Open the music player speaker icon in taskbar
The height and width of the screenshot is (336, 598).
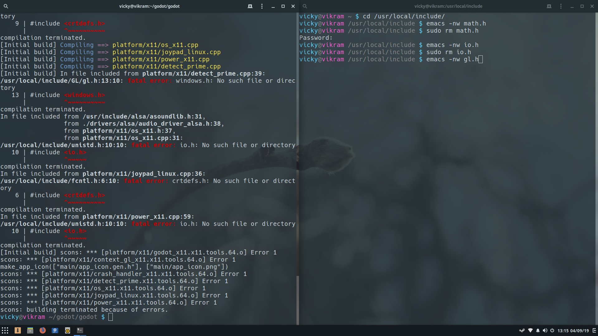[x=68, y=330]
